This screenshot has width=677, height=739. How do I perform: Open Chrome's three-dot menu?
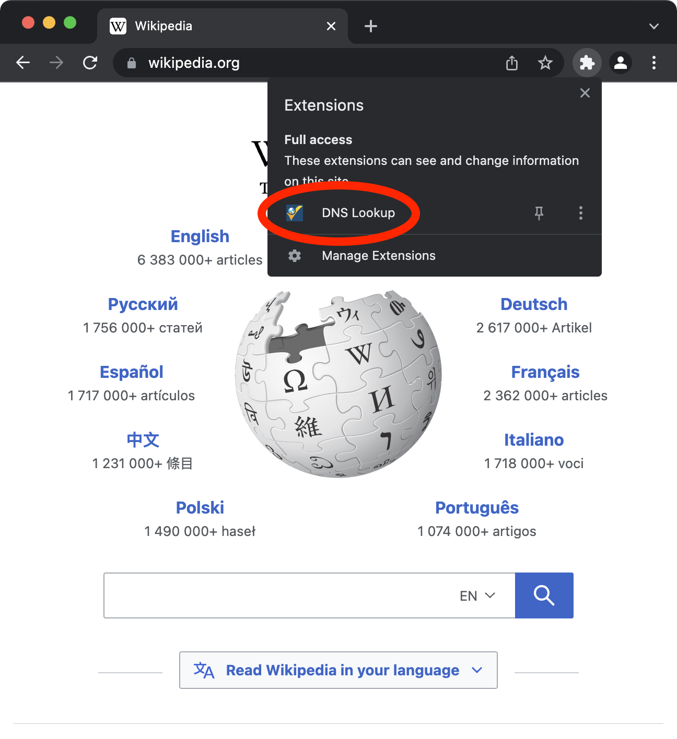point(653,63)
